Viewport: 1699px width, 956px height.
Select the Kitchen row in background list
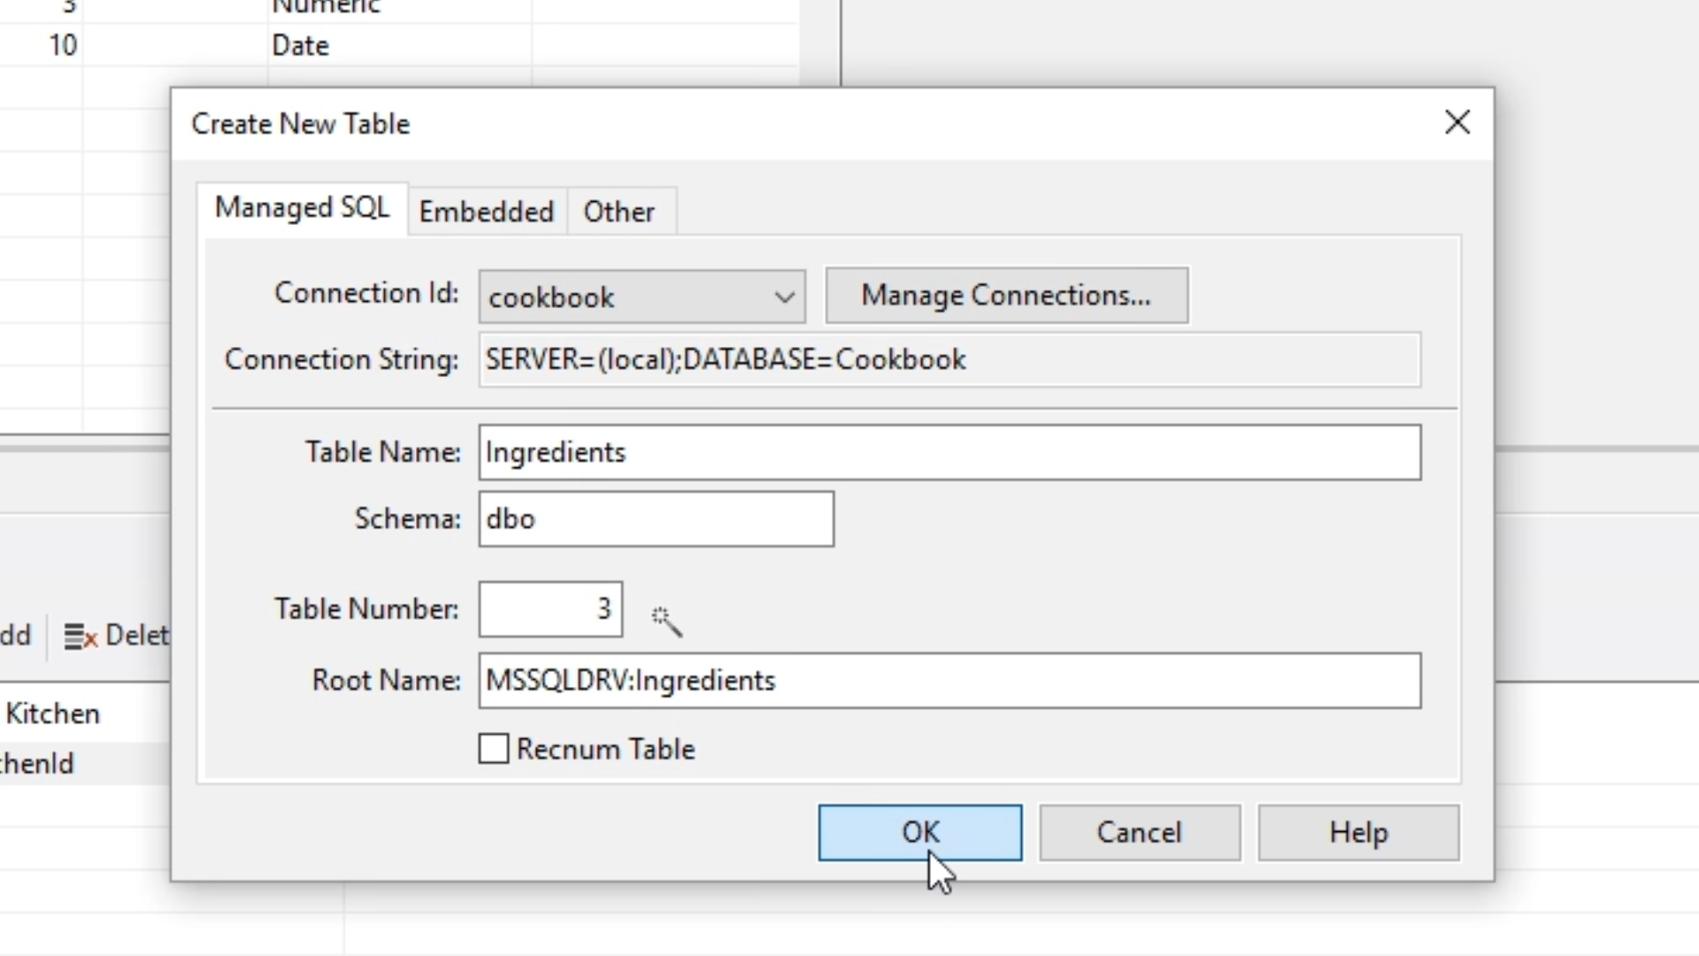point(53,713)
